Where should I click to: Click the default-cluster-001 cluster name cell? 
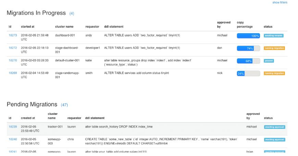67,60
